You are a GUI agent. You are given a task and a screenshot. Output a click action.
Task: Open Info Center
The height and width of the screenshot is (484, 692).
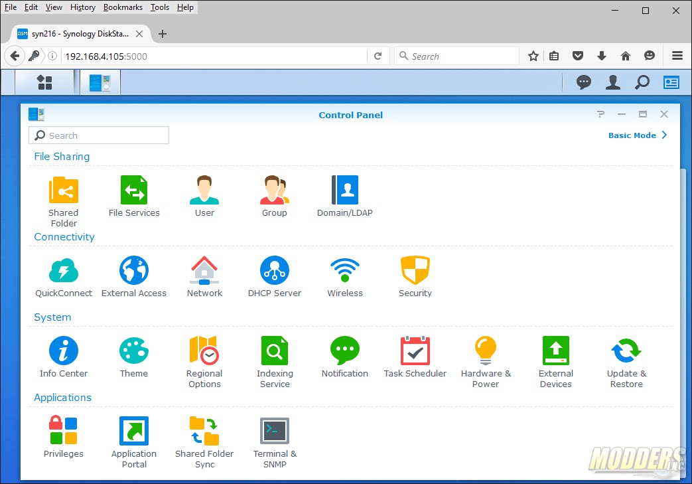pos(64,357)
